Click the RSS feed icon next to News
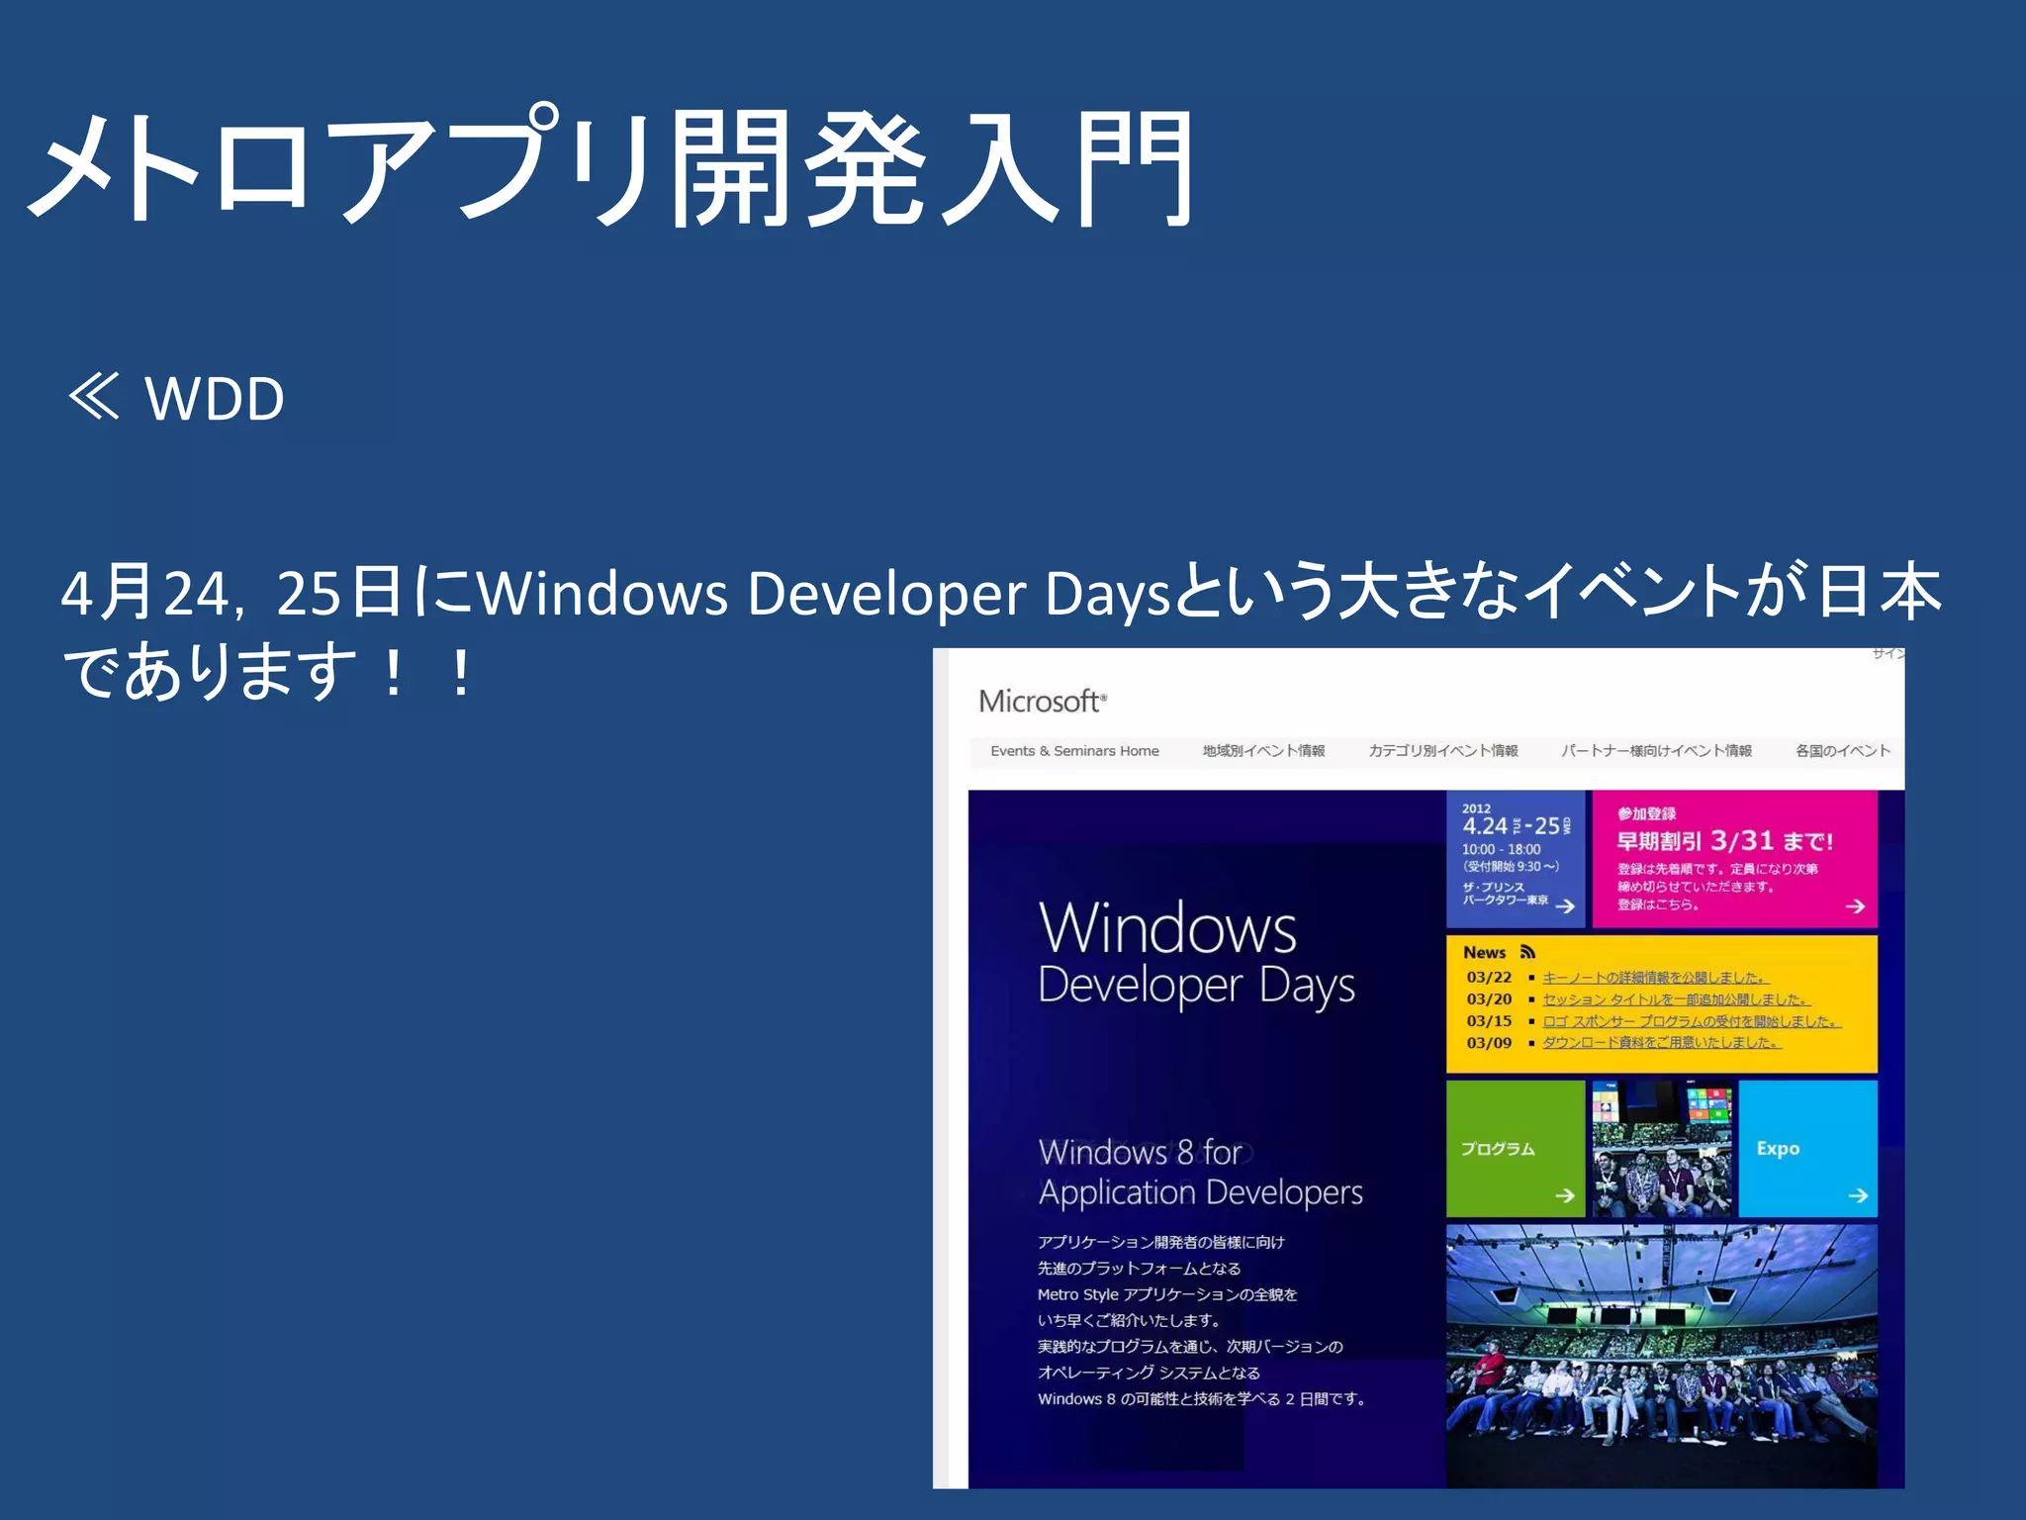This screenshot has width=2026, height=1520. tap(1527, 952)
